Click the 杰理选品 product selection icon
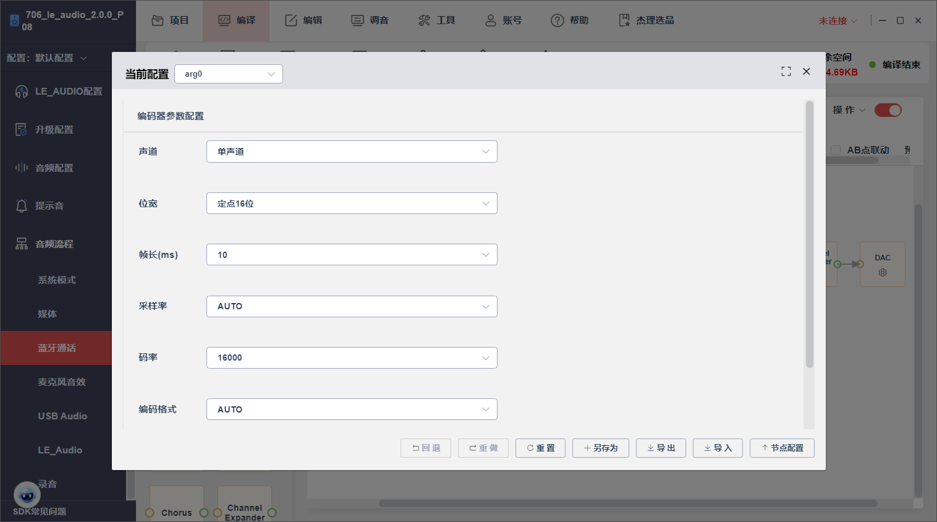This screenshot has width=937, height=522. 624,20
